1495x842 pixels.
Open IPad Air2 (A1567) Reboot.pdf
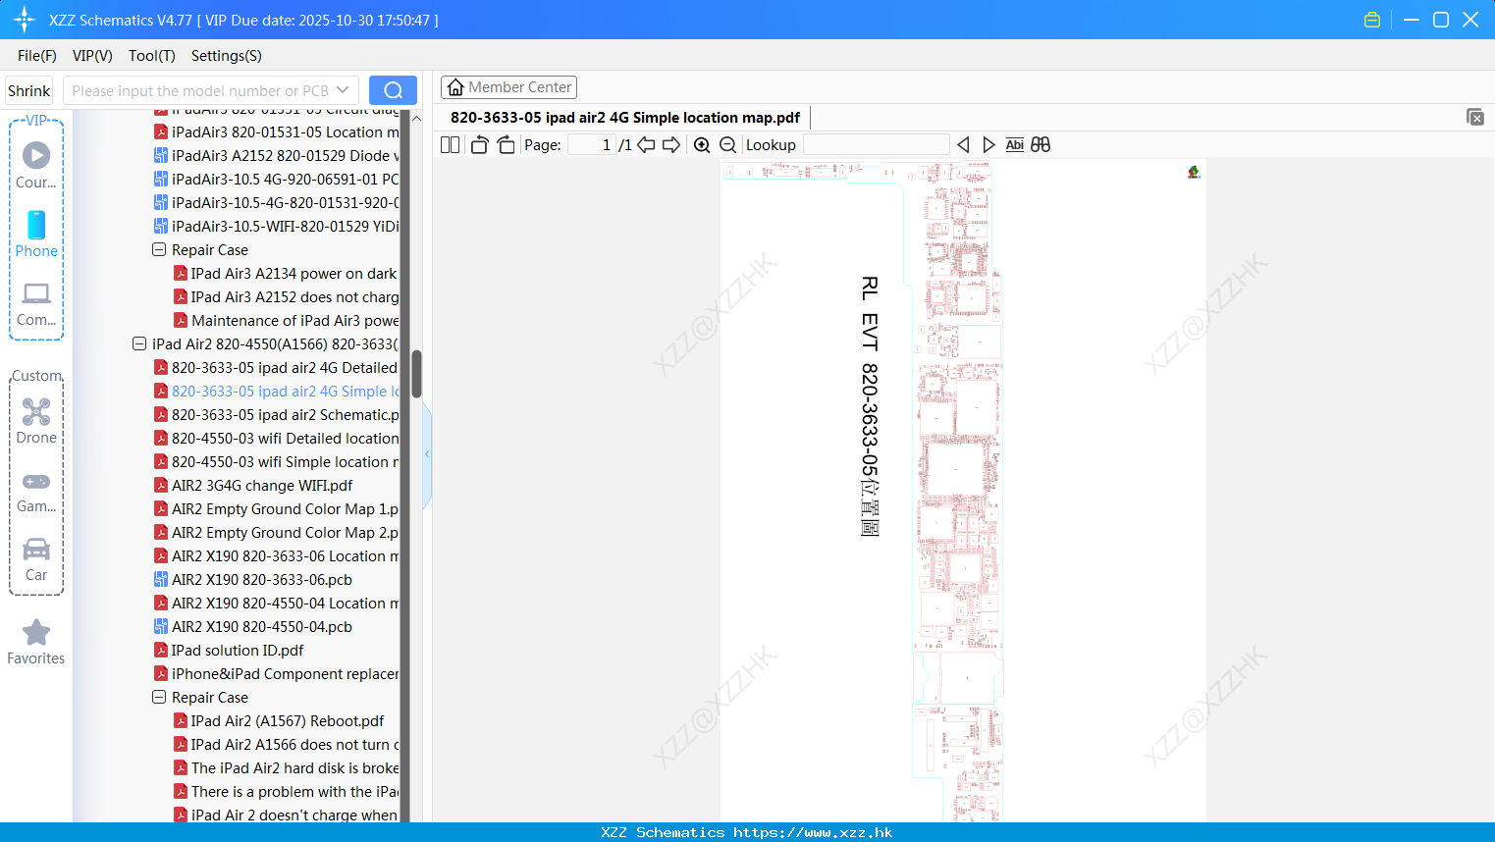279,721
